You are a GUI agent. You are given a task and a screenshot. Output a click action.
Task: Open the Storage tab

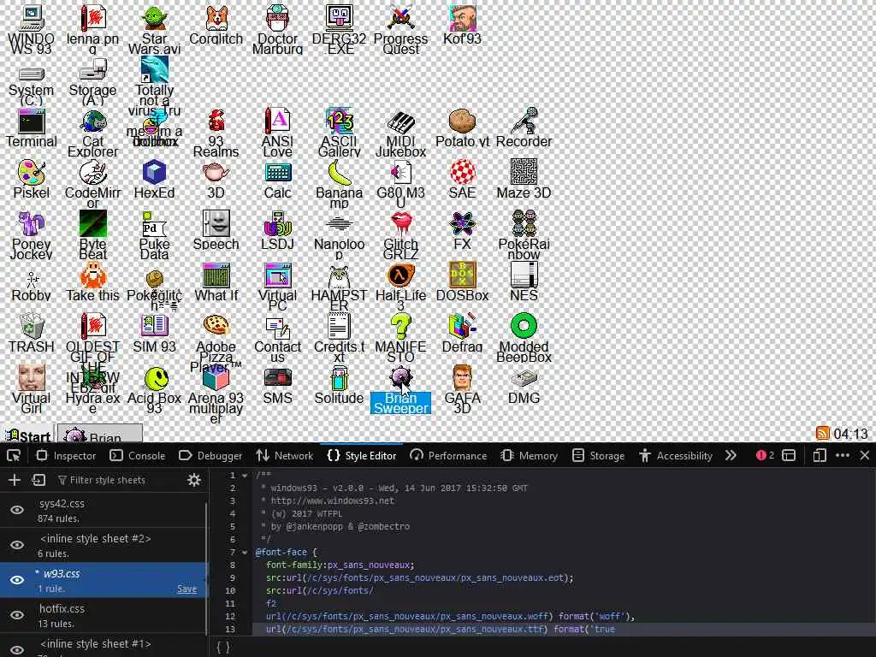pyautogui.click(x=598, y=455)
